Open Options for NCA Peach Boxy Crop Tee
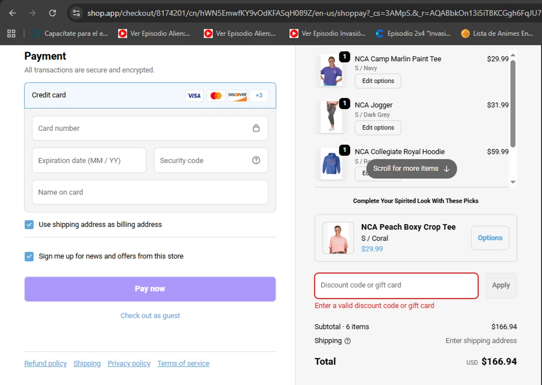The height and width of the screenshot is (385, 542). pyautogui.click(x=490, y=238)
